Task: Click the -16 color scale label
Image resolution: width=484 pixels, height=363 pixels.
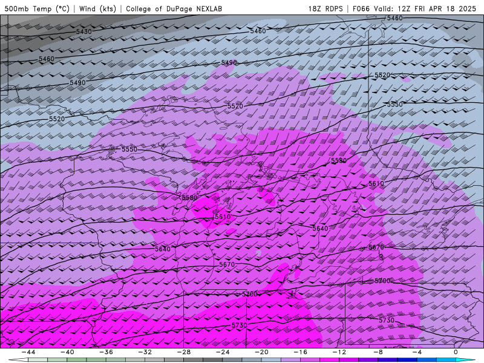Action: (300, 352)
